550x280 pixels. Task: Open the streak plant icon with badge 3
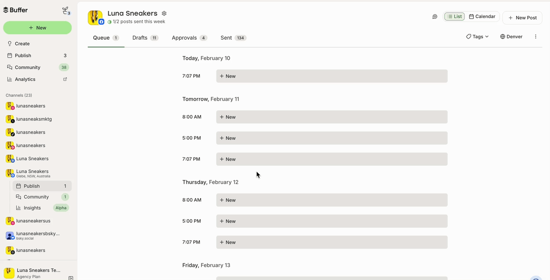point(65,10)
